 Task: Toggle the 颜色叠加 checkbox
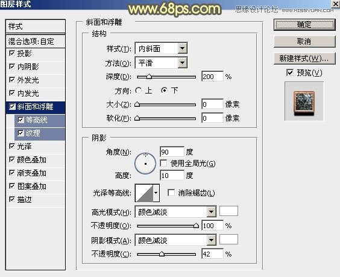(x=12, y=159)
